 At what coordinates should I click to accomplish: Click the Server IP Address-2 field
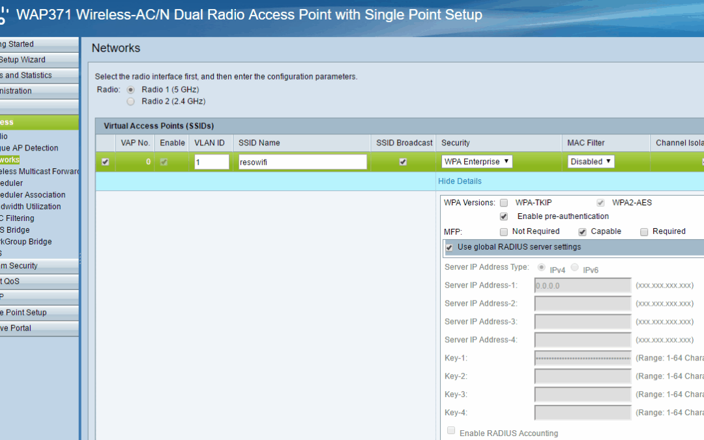click(583, 304)
